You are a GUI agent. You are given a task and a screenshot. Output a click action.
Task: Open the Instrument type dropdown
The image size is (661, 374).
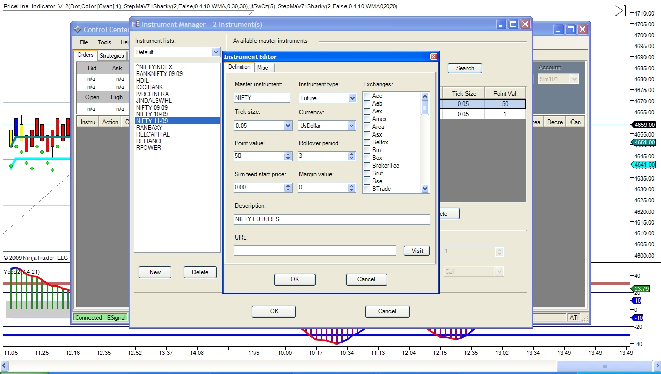click(352, 98)
